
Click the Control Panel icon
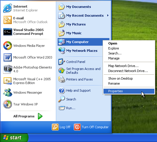tap(61, 62)
